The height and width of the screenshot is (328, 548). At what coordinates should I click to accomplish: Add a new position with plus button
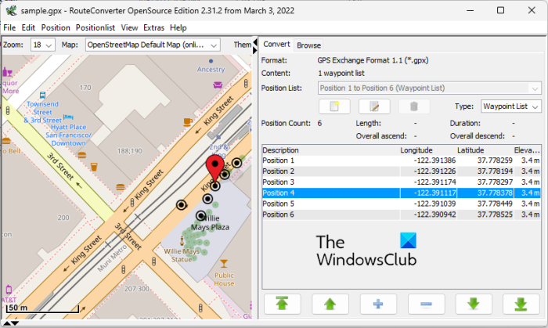tap(377, 305)
